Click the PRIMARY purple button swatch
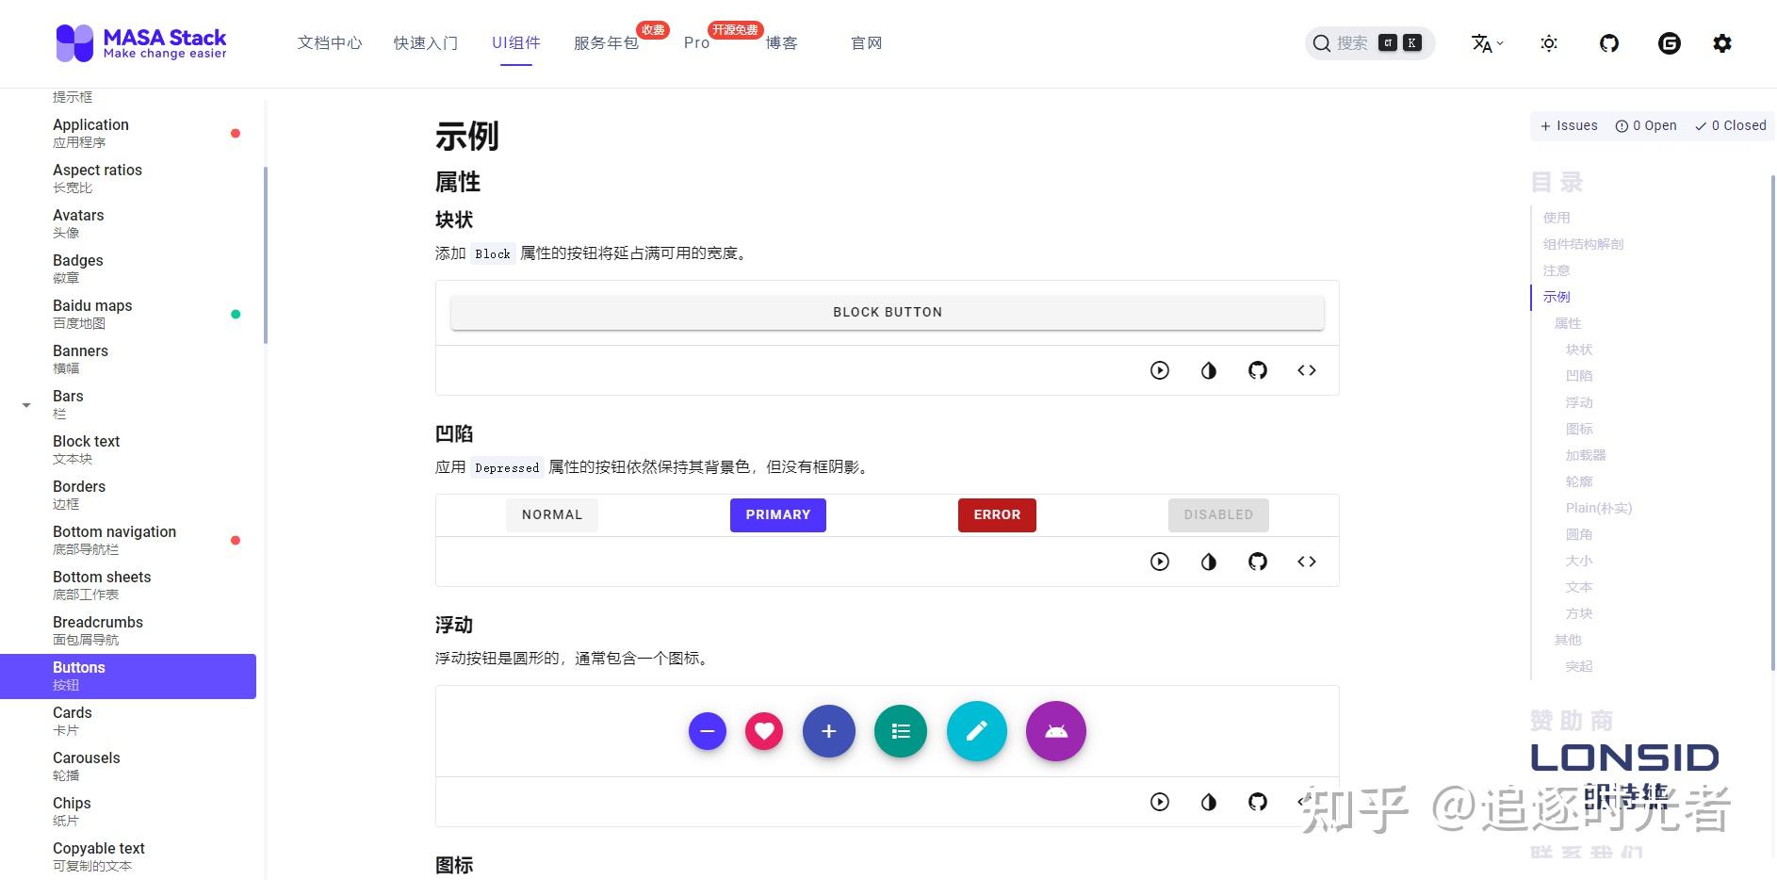Screen dimensions: 1777x880 point(777,514)
